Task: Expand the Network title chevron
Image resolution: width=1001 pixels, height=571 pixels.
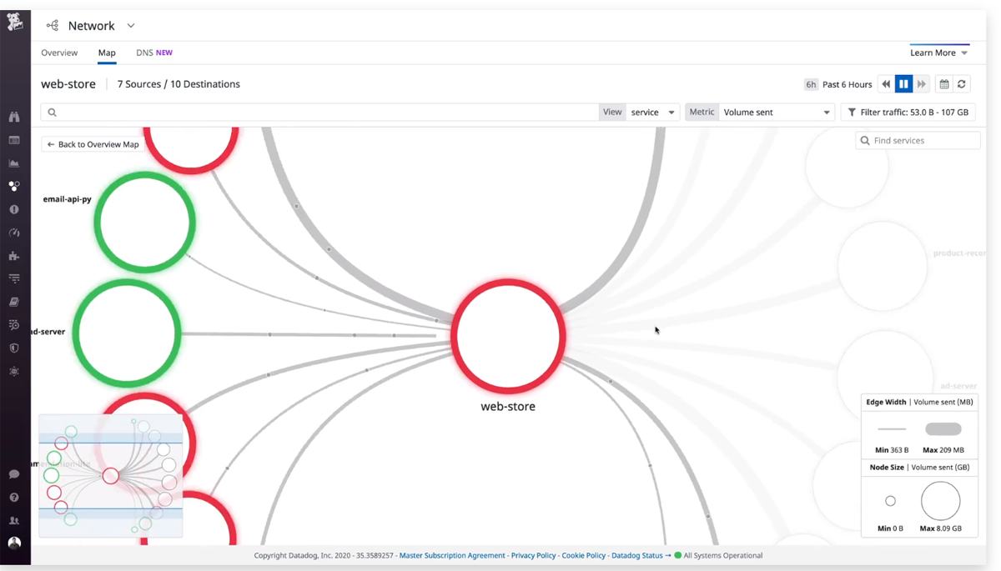Action: pos(131,26)
